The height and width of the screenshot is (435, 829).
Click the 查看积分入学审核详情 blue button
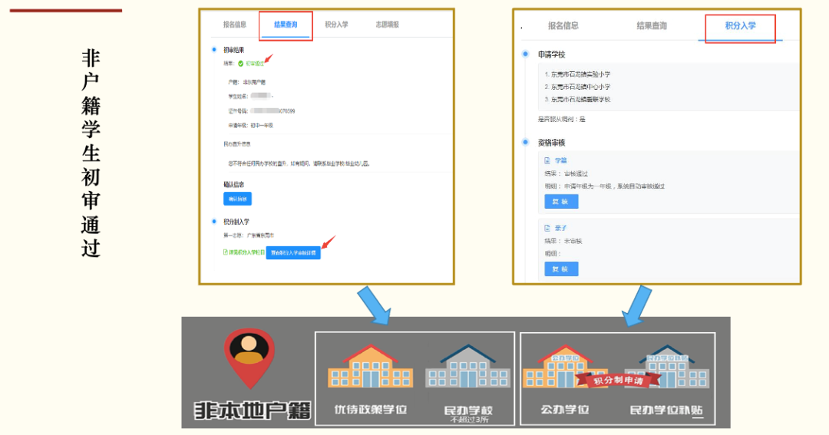(x=293, y=252)
